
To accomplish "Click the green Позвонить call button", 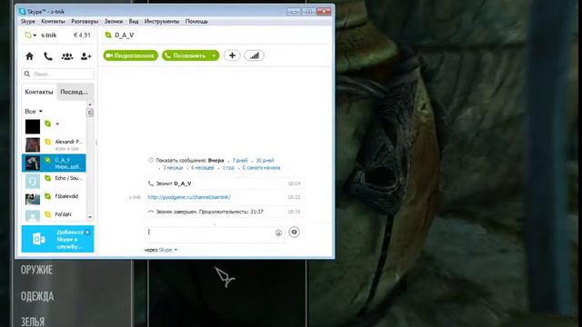I will [x=186, y=55].
